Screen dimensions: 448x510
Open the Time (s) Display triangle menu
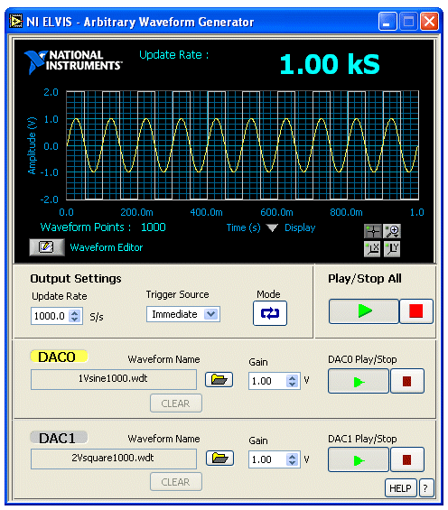272,227
